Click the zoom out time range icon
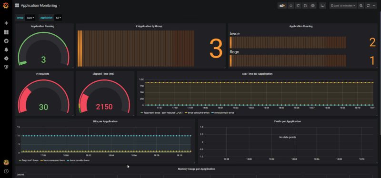 361,6
